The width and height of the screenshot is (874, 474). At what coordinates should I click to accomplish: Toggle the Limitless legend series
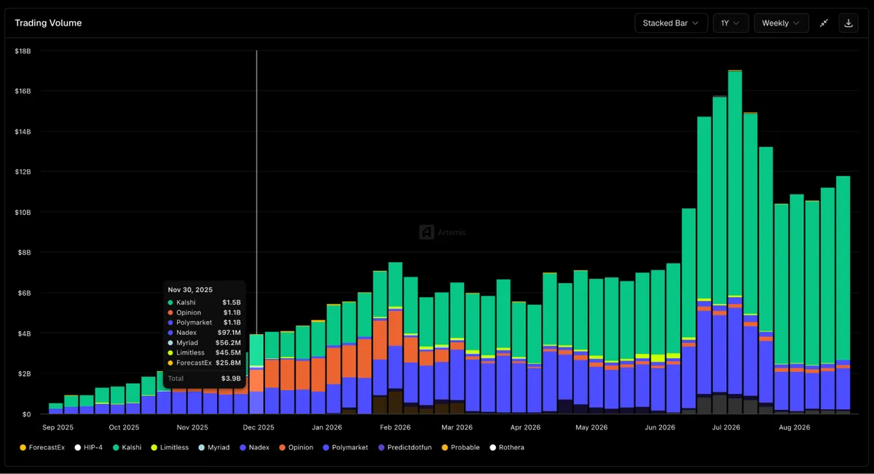coord(169,447)
